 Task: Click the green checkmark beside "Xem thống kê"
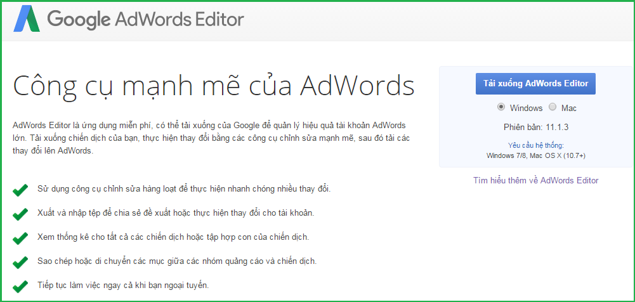[x=20, y=237]
